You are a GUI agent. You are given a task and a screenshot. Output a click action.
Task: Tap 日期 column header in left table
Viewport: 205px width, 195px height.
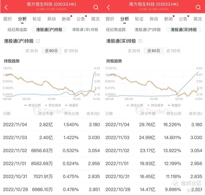(7, 114)
